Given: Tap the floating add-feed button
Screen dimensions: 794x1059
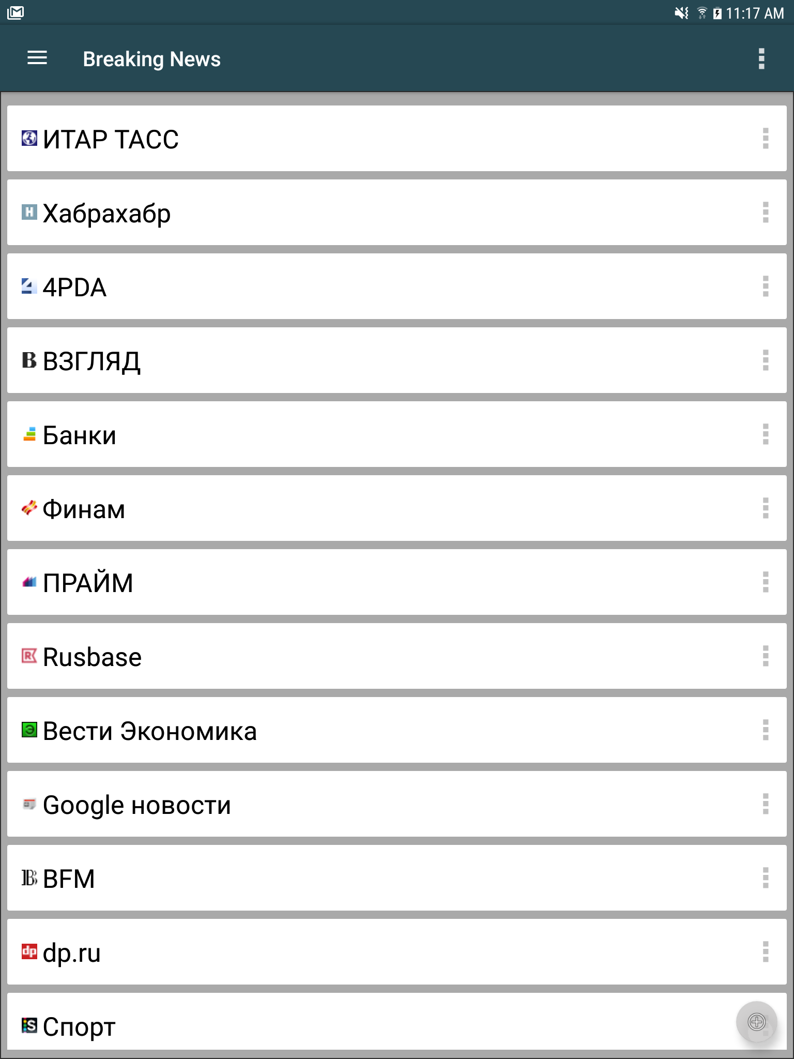Looking at the screenshot, I should point(756,1022).
